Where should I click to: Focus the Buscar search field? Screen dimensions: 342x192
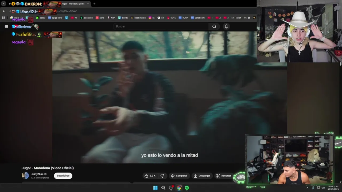[x=161, y=26]
